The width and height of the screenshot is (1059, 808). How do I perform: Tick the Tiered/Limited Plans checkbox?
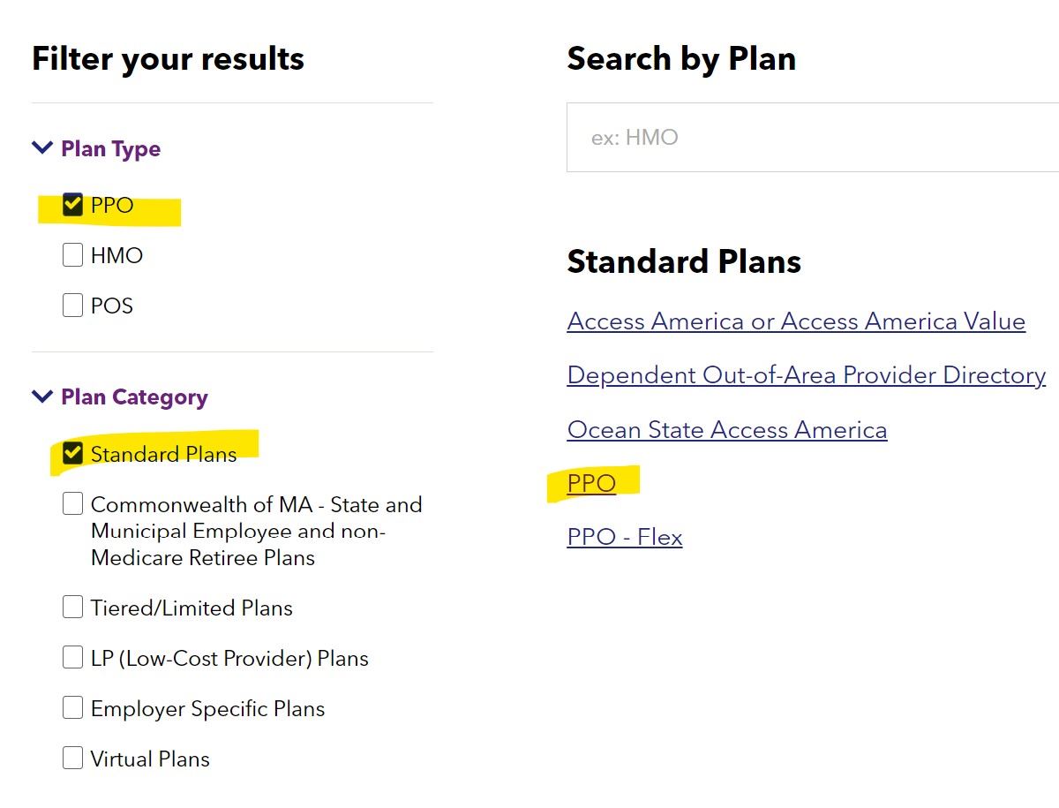tap(72, 608)
